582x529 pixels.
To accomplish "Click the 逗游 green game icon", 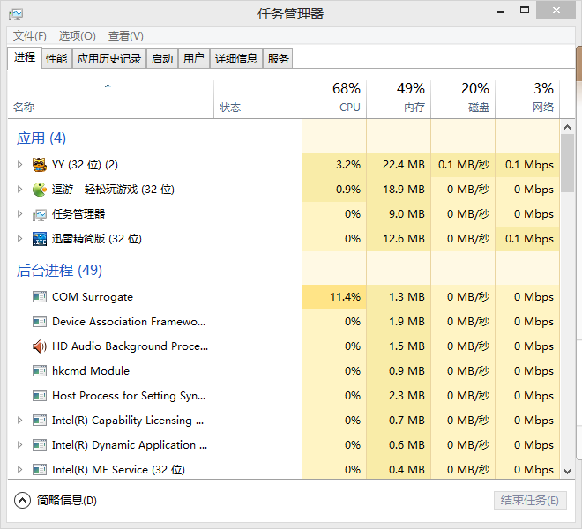I will 40,190.
